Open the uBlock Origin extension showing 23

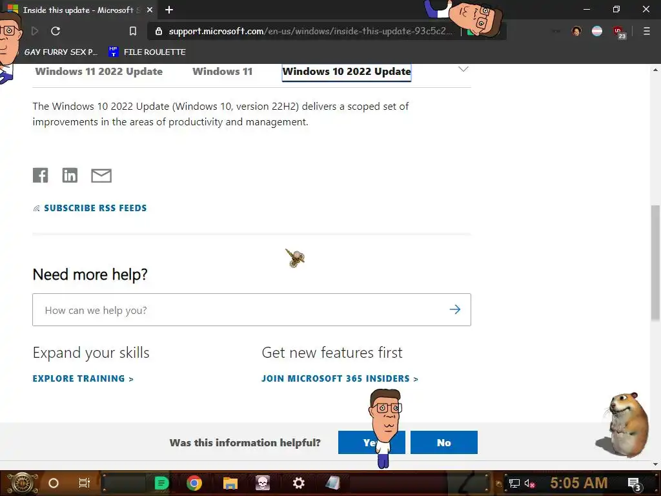(x=619, y=32)
